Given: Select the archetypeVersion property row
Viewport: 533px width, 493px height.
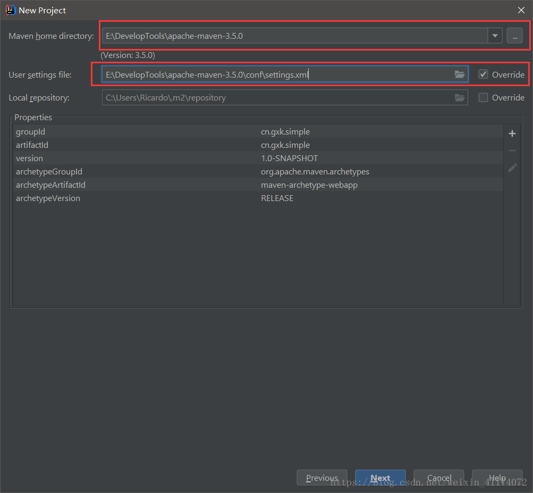Looking at the screenshot, I should (258, 198).
